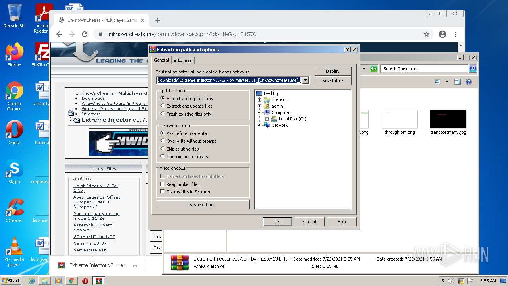
Task: Click the Chrome back arrow
Action: [x=59, y=34]
